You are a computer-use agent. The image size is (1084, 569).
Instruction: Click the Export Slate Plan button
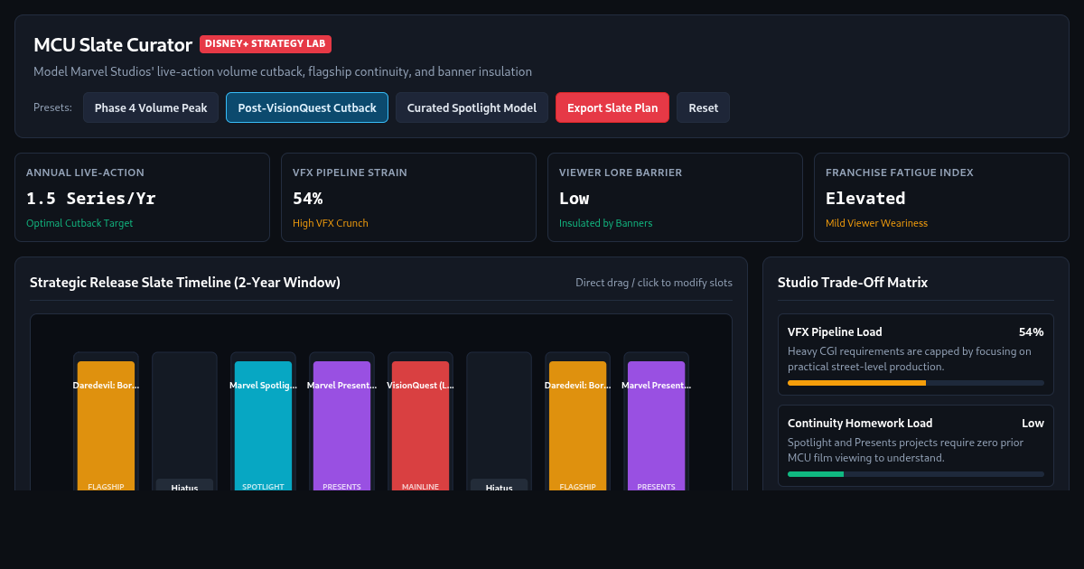pyautogui.click(x=612, y=107)
